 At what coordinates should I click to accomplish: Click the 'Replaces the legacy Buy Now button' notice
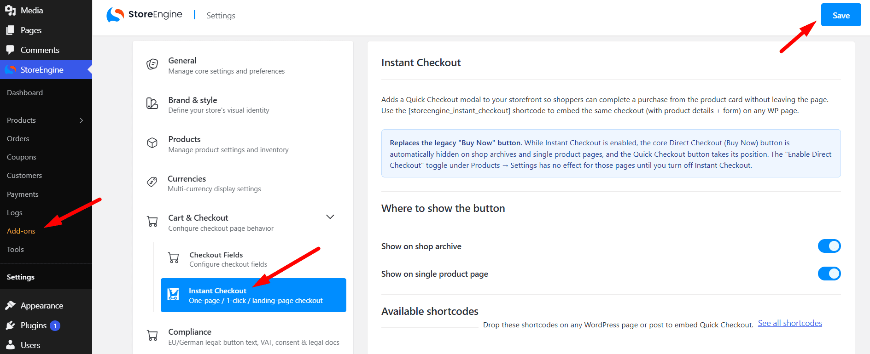tap(611, 154)
